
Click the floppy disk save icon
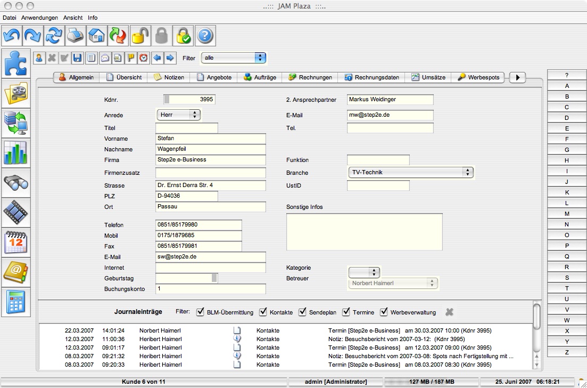[77, 58]
